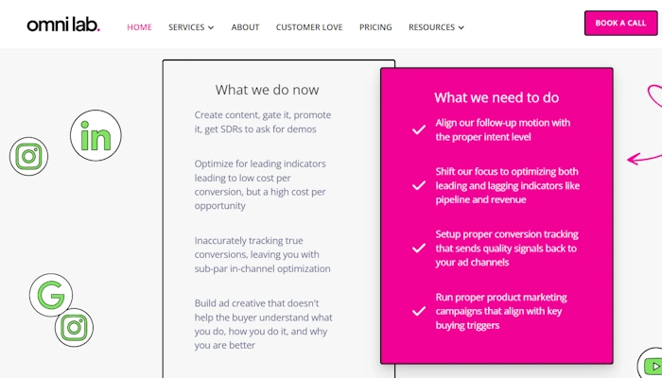Click the Book a Call button

pyautogui.click(x=620, y=24)
